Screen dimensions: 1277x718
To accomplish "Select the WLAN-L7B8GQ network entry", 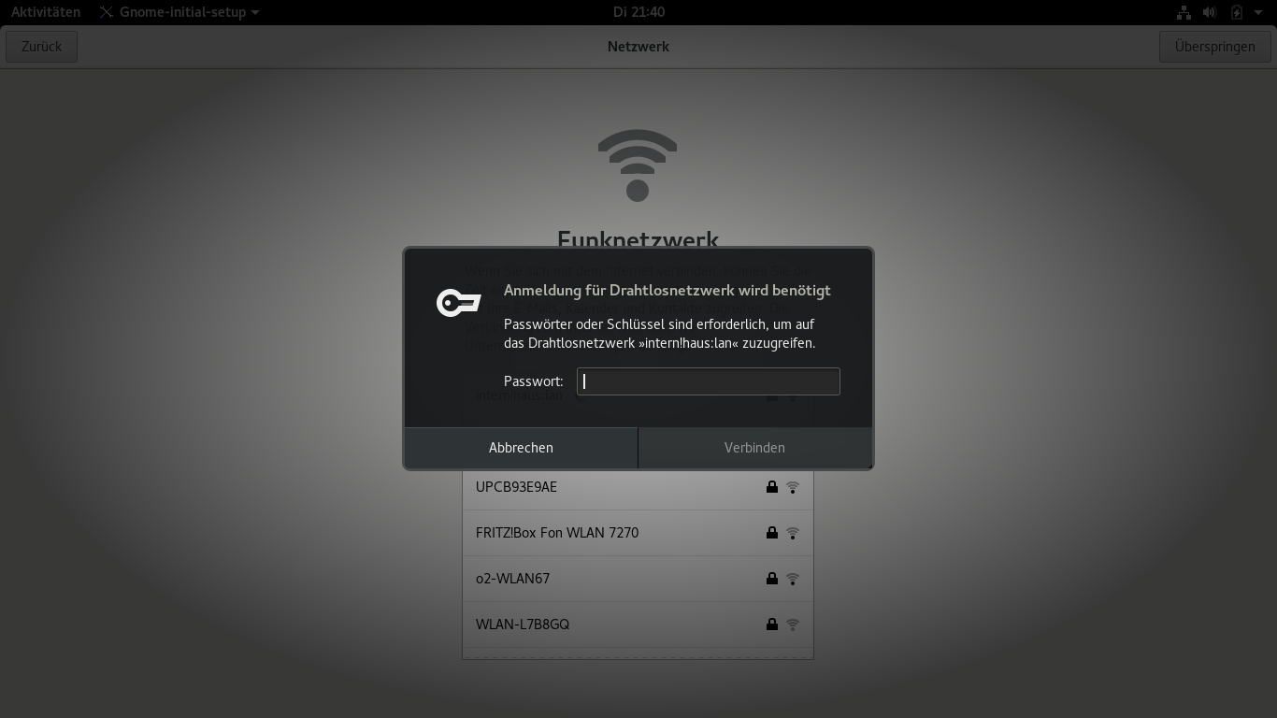I will (x=638, y=625).
